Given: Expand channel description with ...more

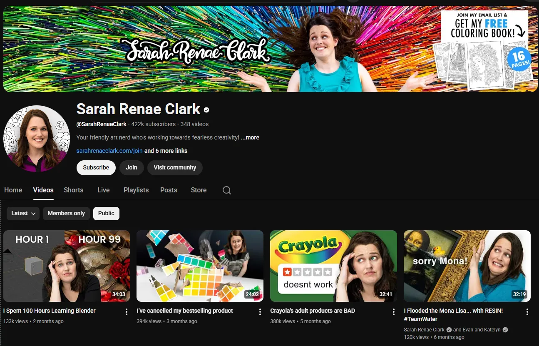Looking at the screenshot, I should pyautogui.click(x=250, y=137).
